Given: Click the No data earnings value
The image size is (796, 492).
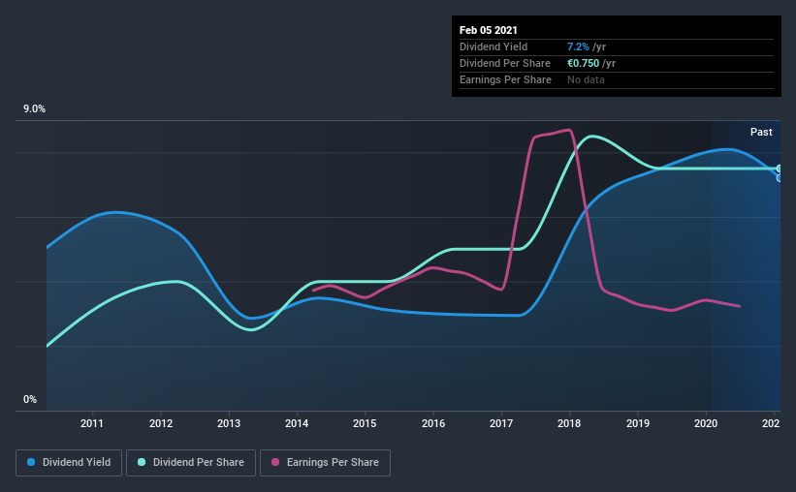Looking at the screenshot, I should pyautogui.click(x=586, y=79).
